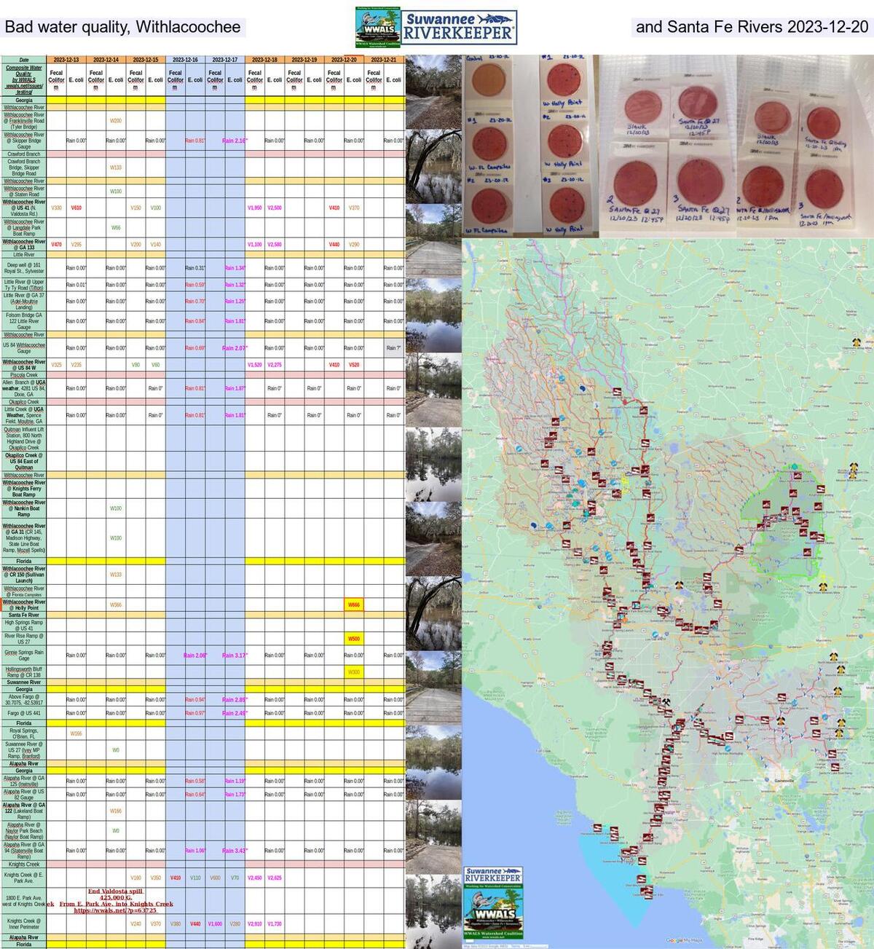The image size is (874, 949).
Task: Click the W200 cell for Franklinville Road
Action: click(116, 121)
